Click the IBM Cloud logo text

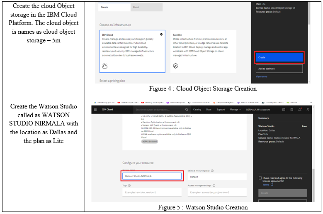107,110
